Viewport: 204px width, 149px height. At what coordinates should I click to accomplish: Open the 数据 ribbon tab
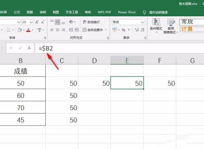tap(30, 12)
